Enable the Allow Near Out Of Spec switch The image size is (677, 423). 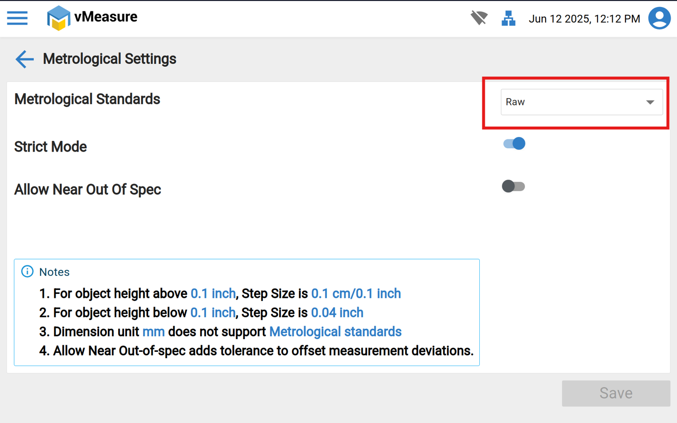pos(513,186)
